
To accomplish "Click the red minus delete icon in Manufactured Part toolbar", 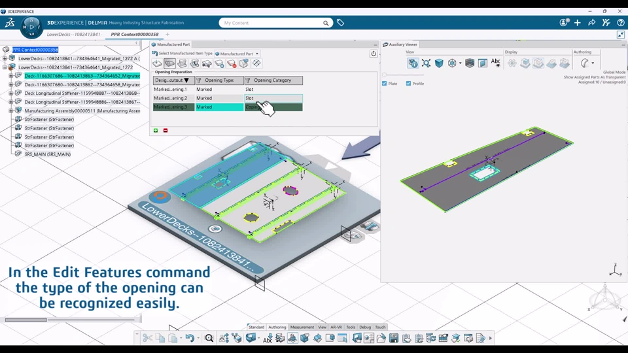I will 231,63.
